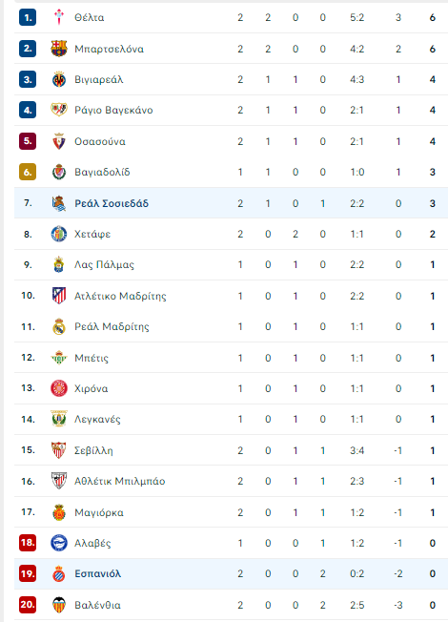Viewport: 448px width, 622px height.
Task: Open the Ρεάλ Σοσιεδάδ team link
Action: [112, 203]
